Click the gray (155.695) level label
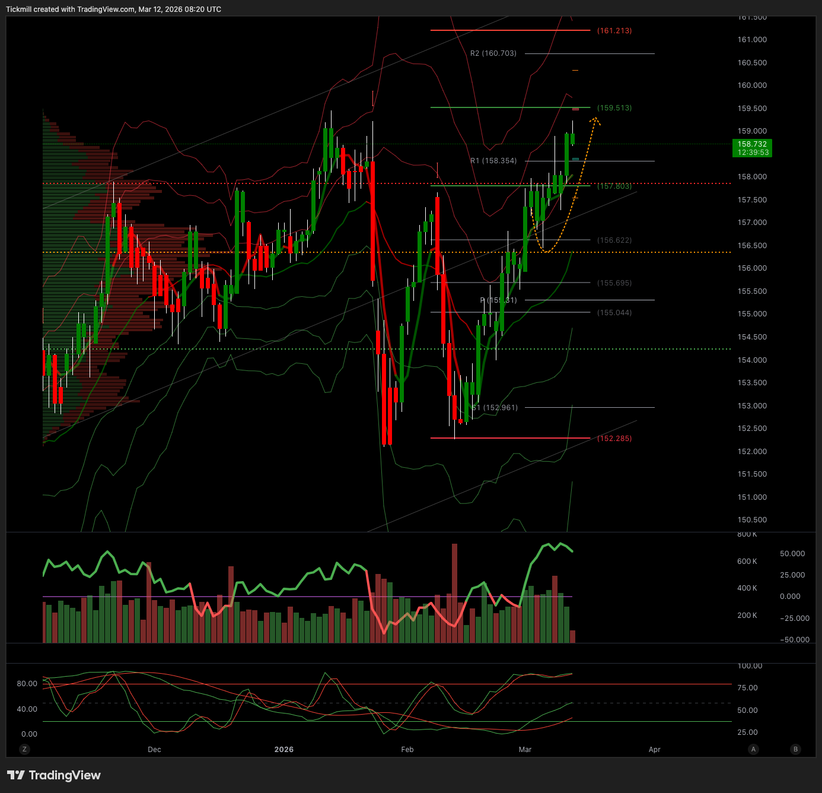This screenshot has height=793, width=822. pyautogui.click(x=614, y=283)
